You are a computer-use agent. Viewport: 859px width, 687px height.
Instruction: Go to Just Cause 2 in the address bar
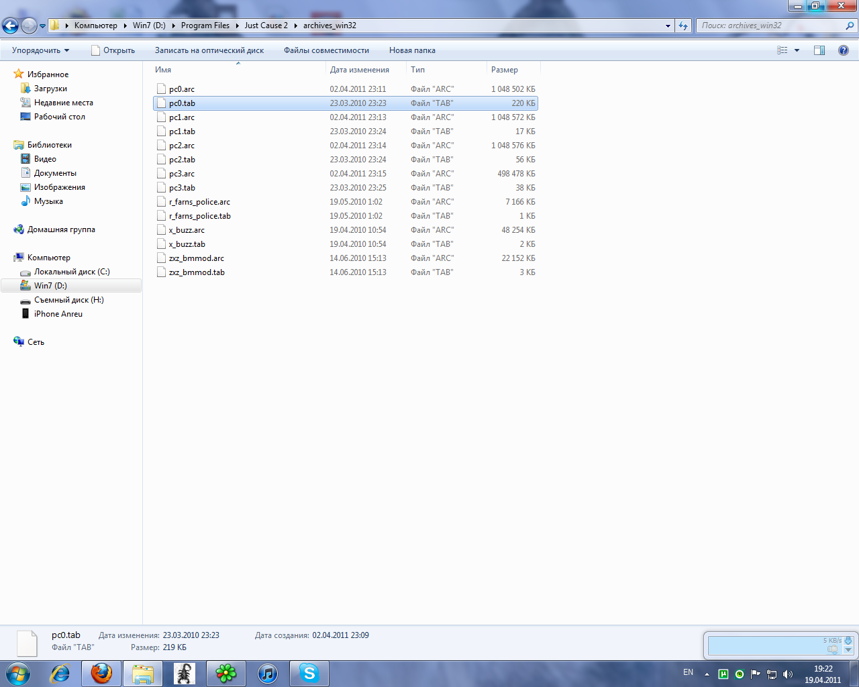[266, 25]
